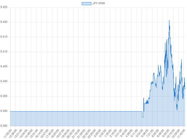Click x-axis time label 2:18:00

pyautogui.click(x=113, y=133)
